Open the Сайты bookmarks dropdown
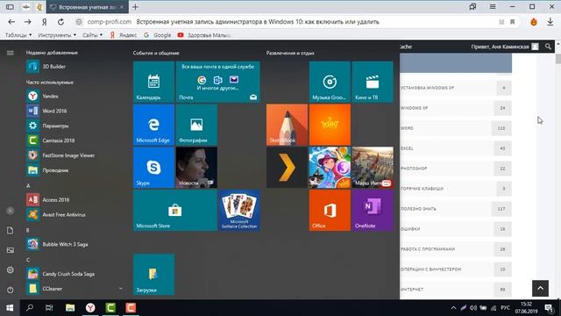Viewport: 561px width, 316px height. [92, 35]
